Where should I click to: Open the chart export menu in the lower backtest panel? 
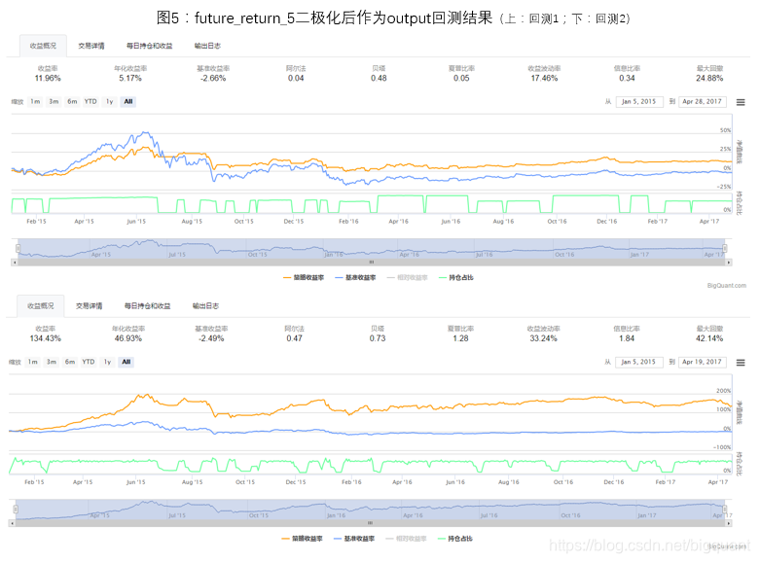[741, 363]
